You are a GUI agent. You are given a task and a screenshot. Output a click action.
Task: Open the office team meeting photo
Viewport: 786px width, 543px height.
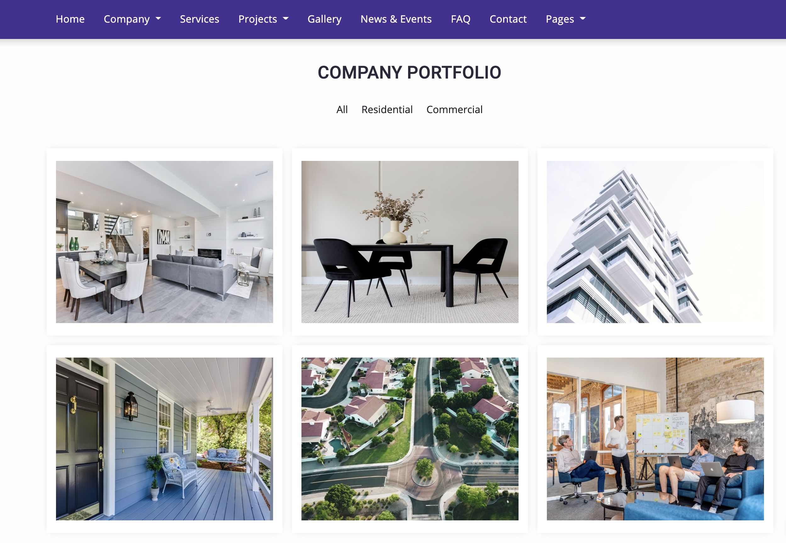(x=655, y=439)
